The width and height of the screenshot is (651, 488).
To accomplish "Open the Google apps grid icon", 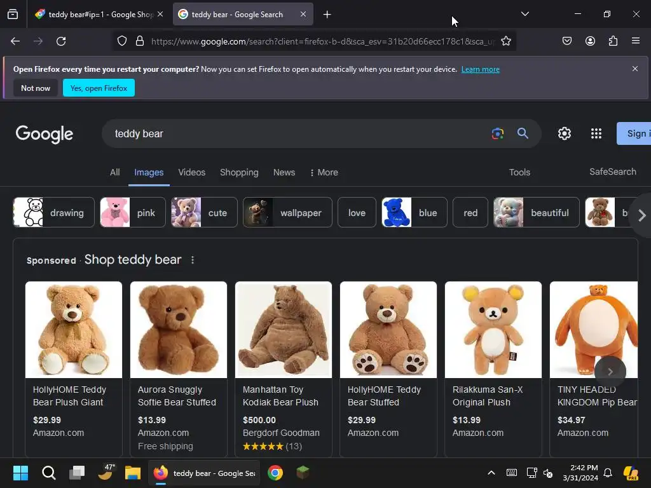I will click(x=596, y=133).
